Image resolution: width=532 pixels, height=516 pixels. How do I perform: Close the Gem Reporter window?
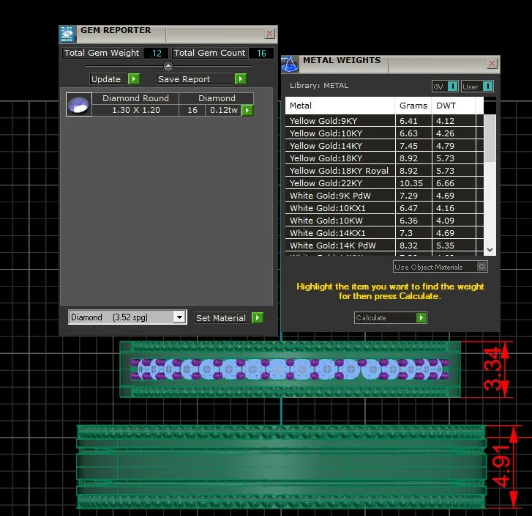(x=269, y=33)
